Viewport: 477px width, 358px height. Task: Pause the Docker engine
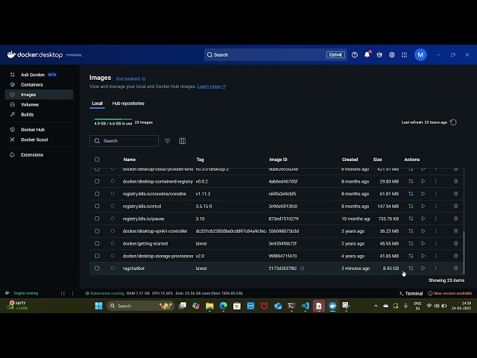63,293
